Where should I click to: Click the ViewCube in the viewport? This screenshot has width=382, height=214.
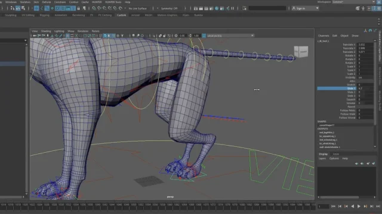(301, 52)
